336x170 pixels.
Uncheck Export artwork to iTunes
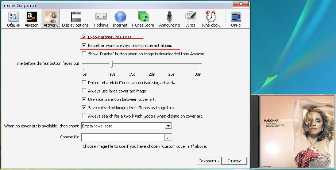coord(84,37)
